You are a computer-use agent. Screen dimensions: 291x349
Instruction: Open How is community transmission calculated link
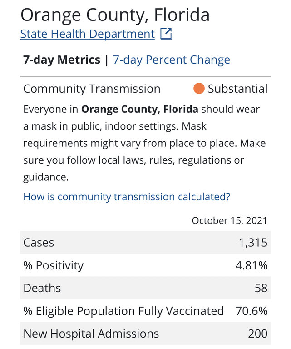point(127,197)
